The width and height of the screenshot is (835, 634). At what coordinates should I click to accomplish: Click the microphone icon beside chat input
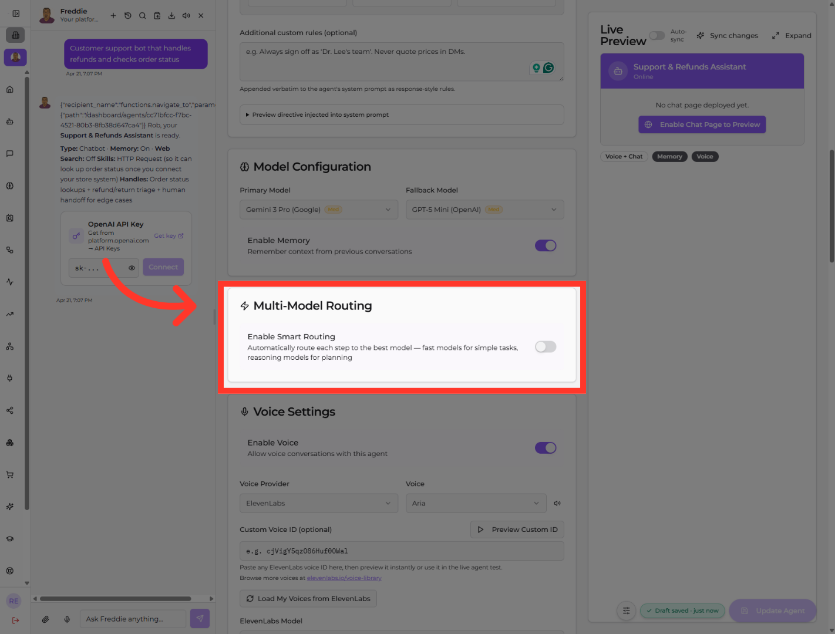[67, 619]
